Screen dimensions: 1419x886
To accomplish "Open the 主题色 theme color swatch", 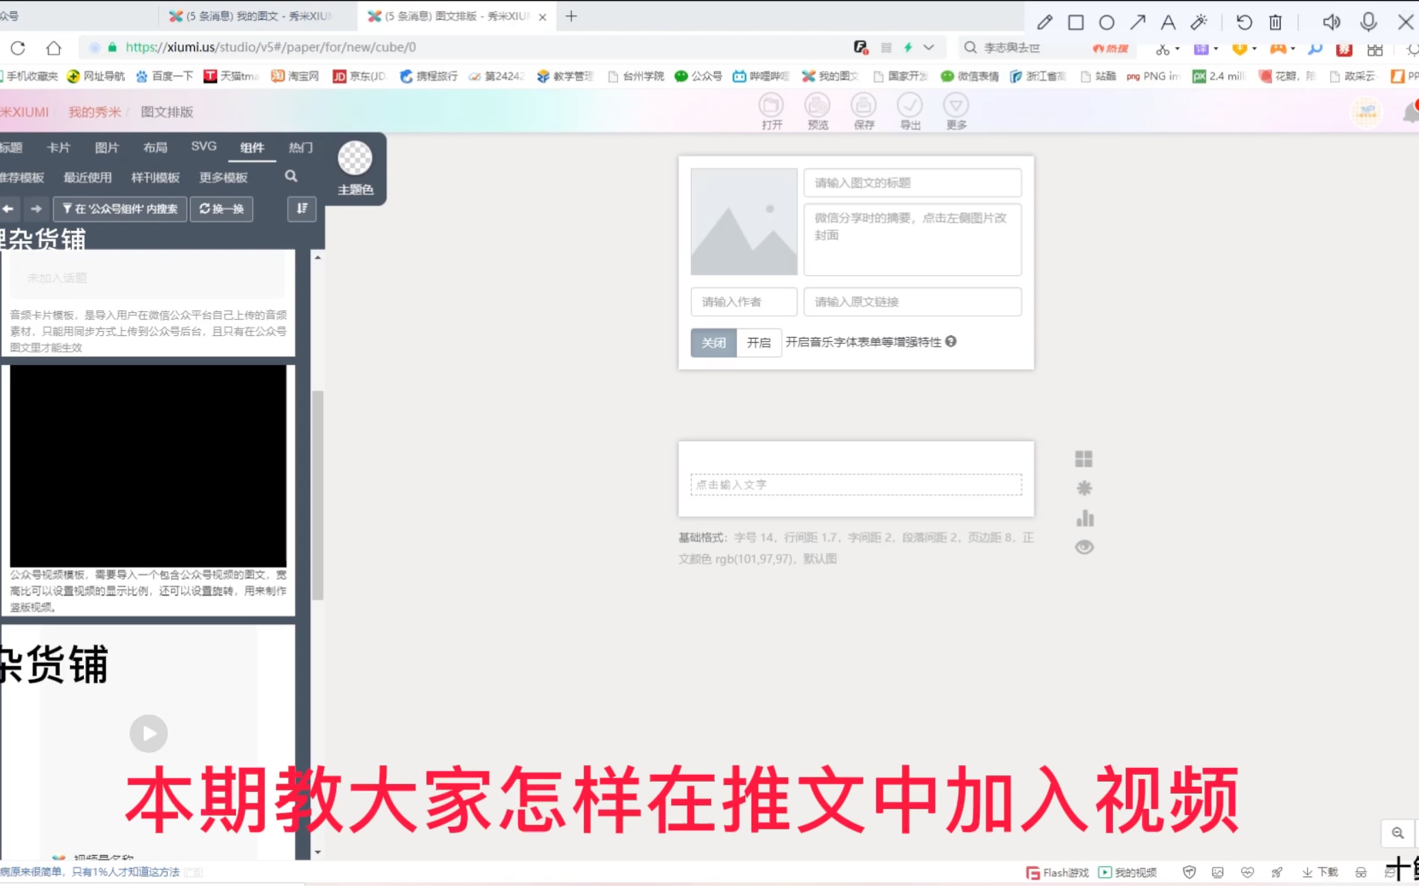I will 355,158.
